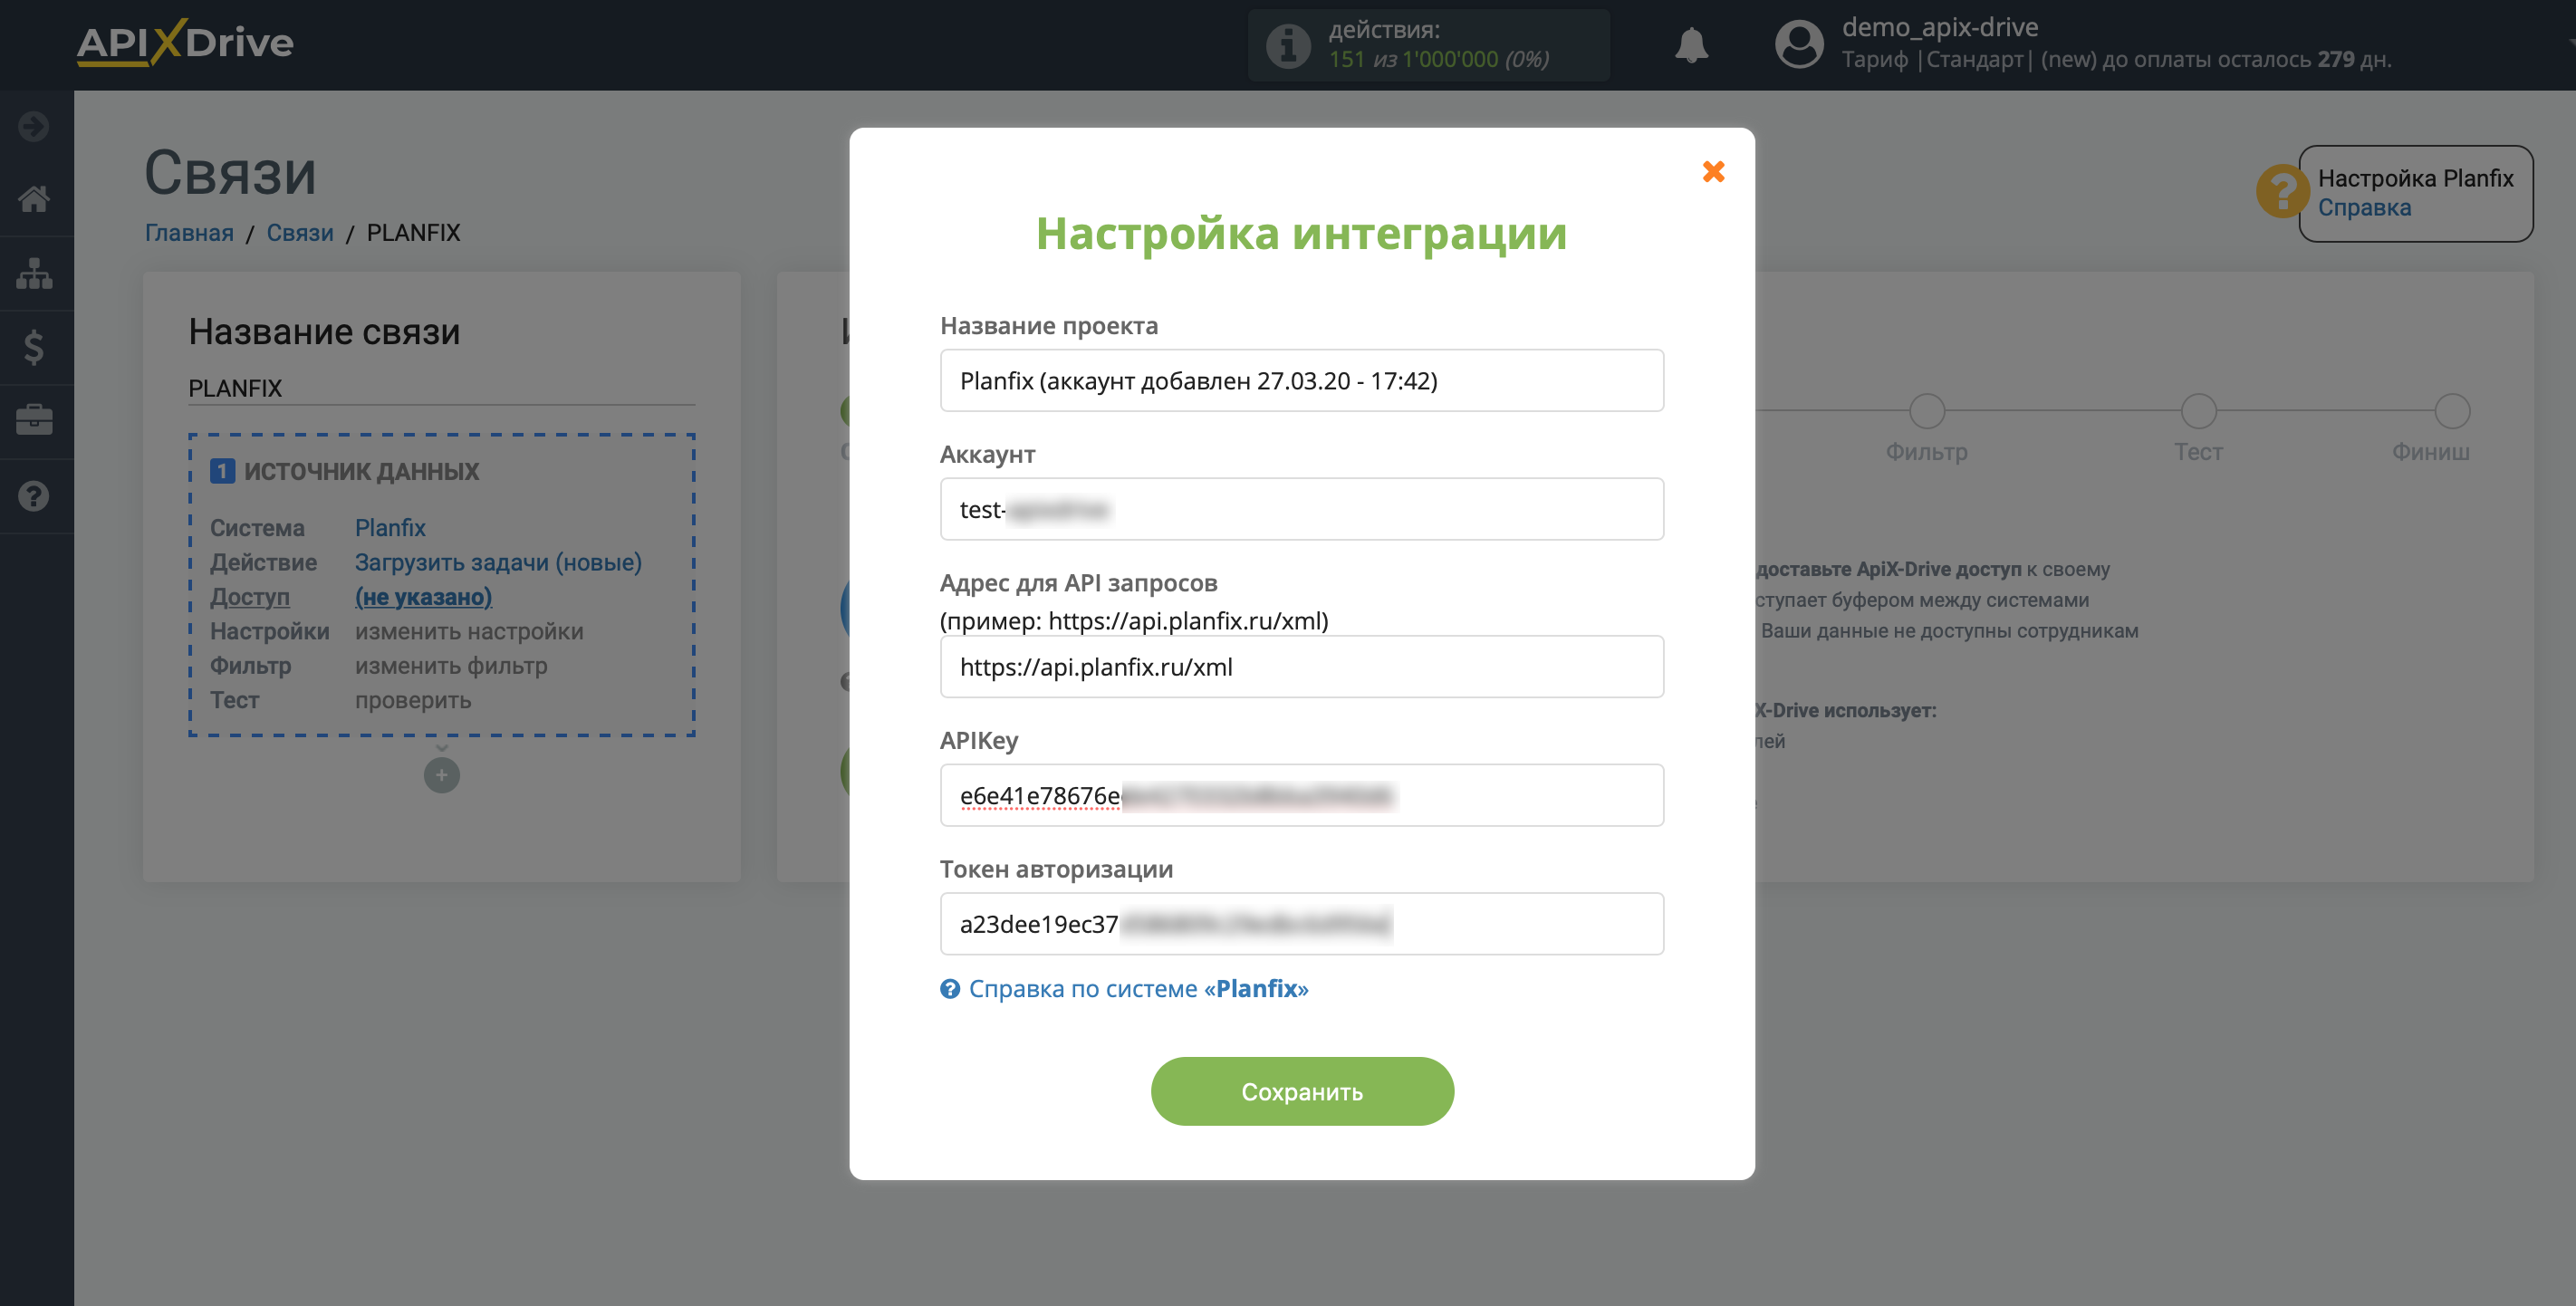
Task: Select the Финиш step circle
Action: [x=2451, y=411]
